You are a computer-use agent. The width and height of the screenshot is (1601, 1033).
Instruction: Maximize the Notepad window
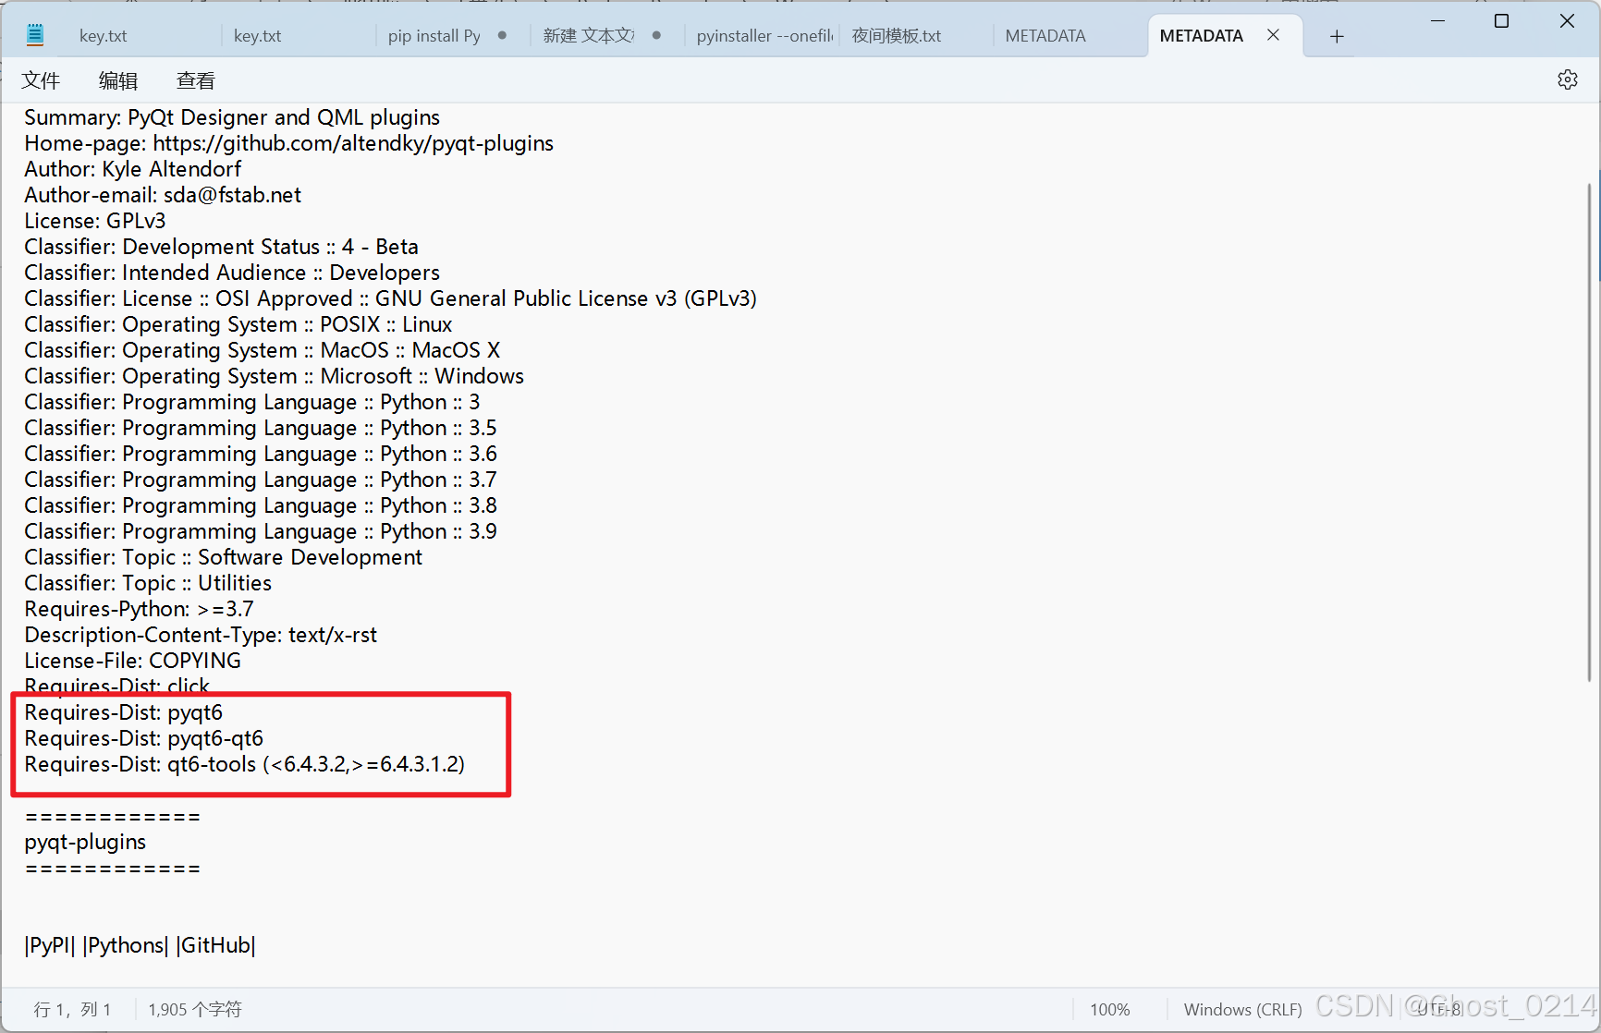tap(1501, 20)
